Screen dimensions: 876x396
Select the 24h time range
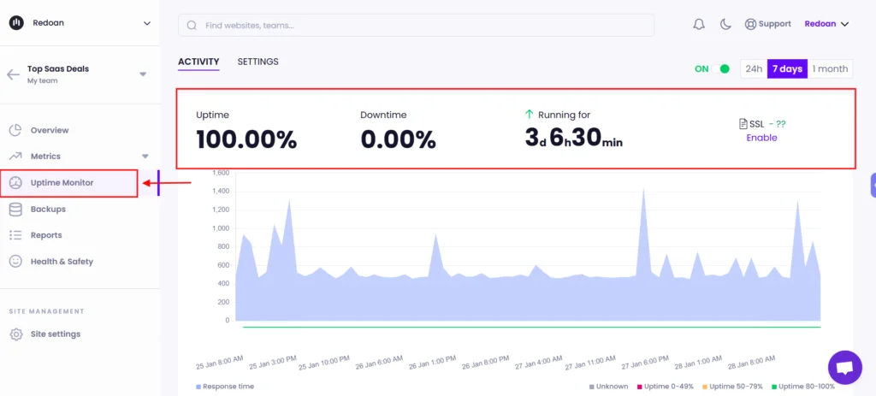(x=753, y=69)
